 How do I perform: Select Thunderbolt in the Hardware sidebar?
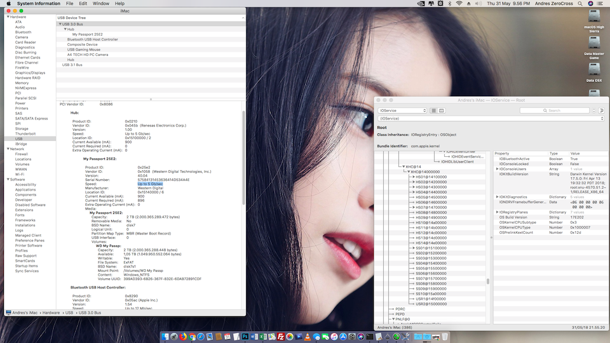(25, 133)
